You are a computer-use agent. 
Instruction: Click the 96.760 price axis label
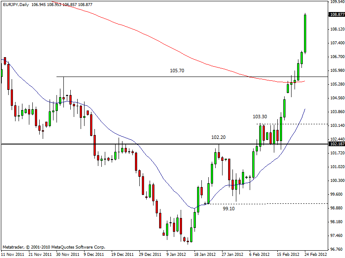pyautogui.click(x=336, y=249)
